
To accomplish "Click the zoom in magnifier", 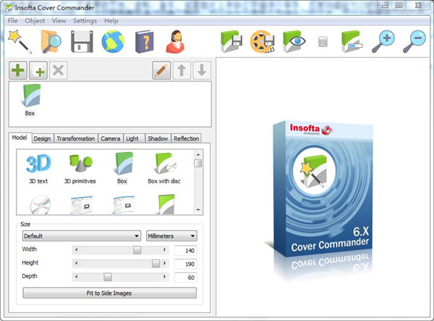I will [383, 42].
